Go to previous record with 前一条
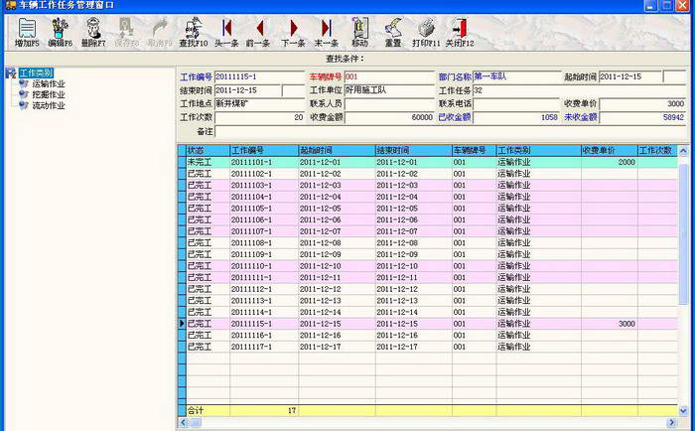This screenshot has width=695, height=431. tap(260, 31)
